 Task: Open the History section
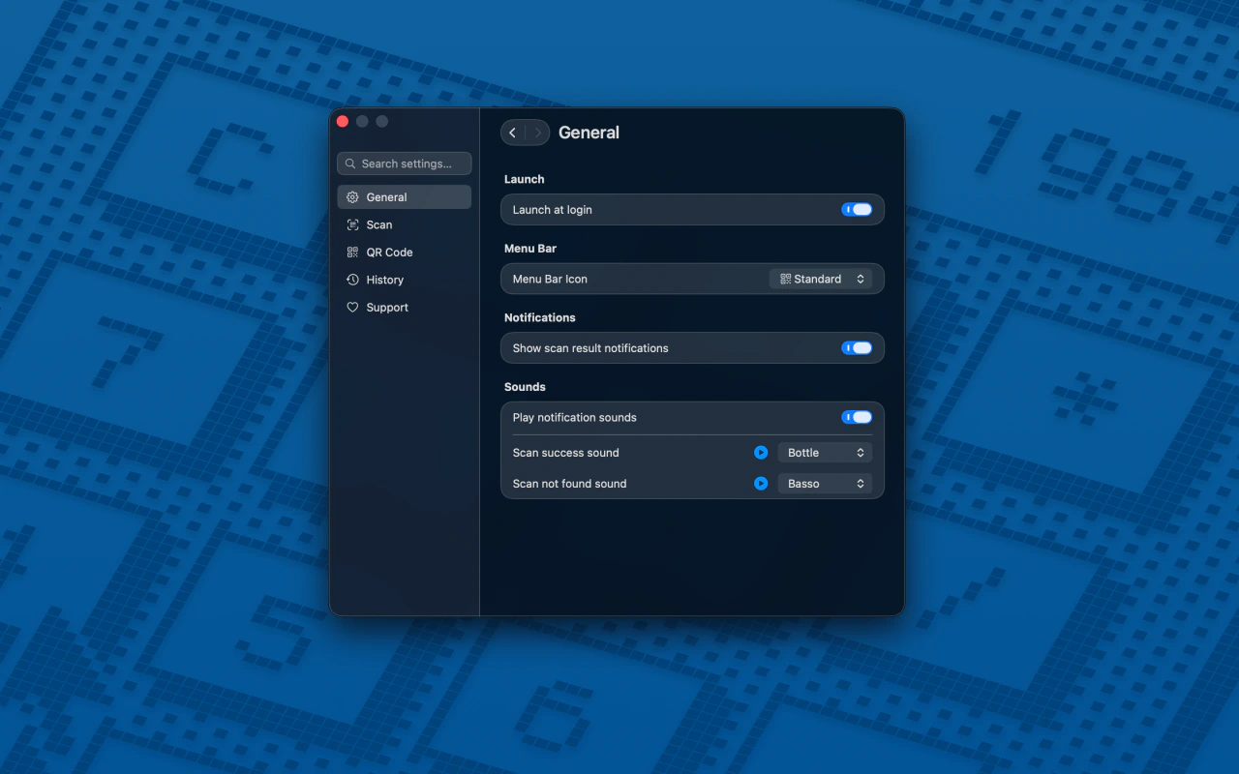click(404, 280)
